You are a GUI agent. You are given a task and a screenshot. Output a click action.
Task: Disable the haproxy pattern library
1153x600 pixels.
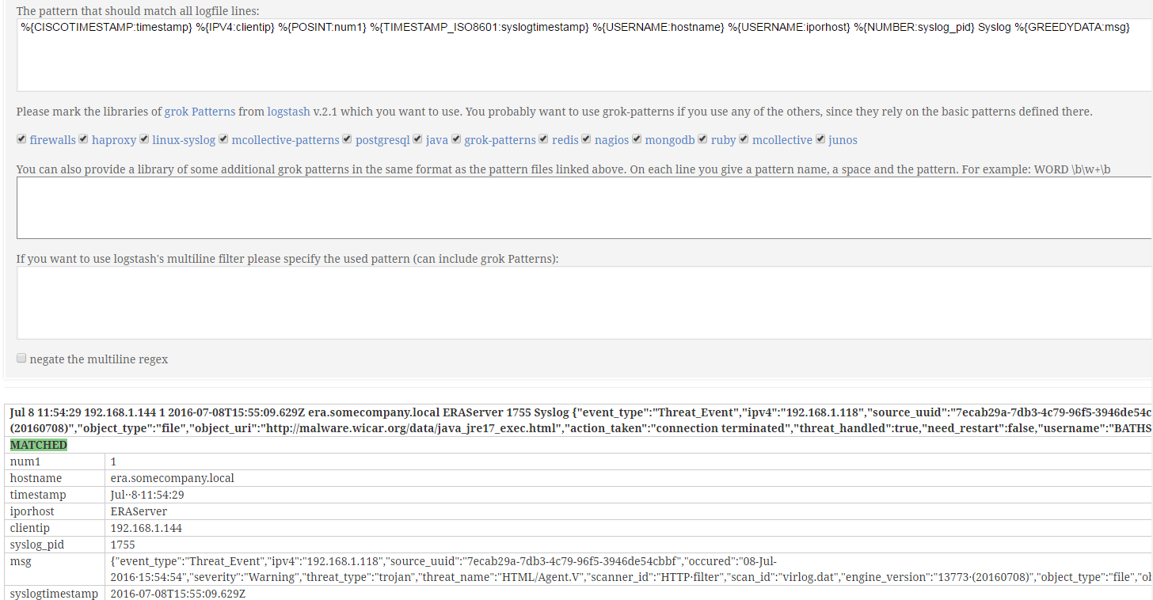(83, 139)
